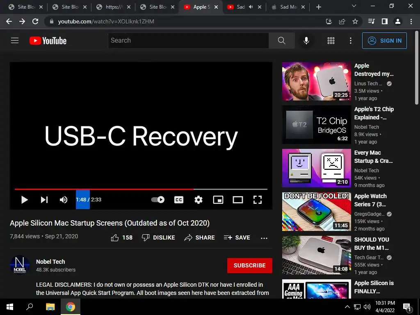420x315 pixels.
Task: Go back in browser history
Action: point(9,21)
